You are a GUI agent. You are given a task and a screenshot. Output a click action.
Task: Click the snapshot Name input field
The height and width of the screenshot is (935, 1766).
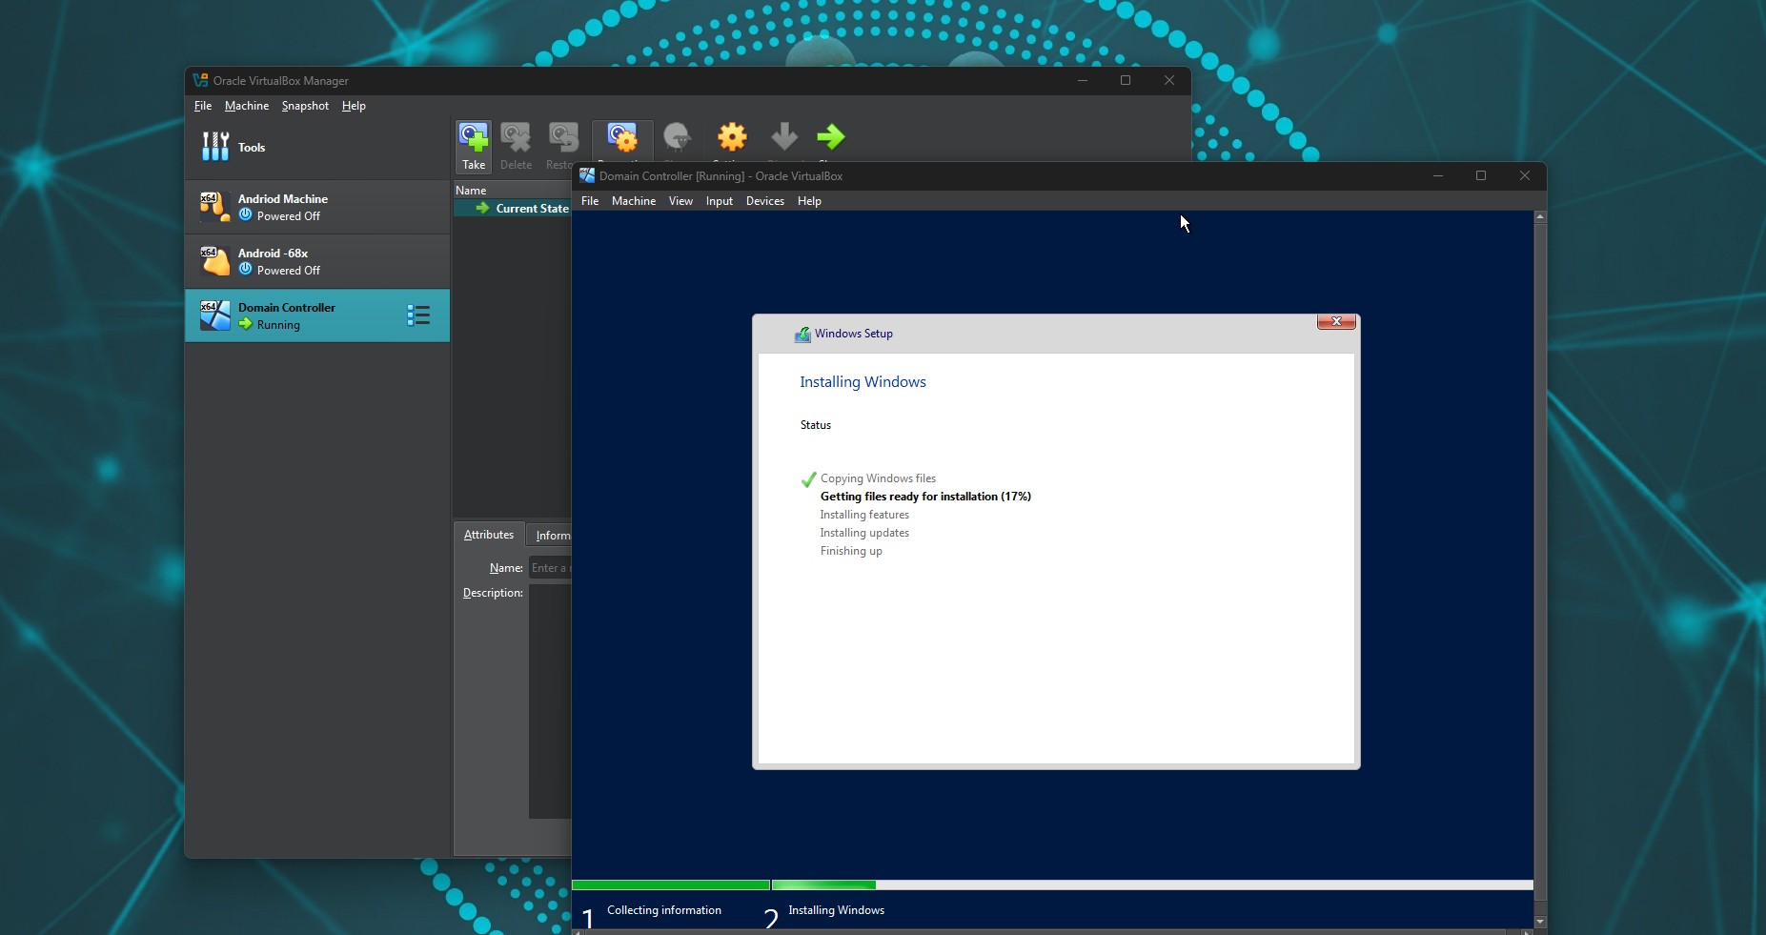[x=550, y=568]
